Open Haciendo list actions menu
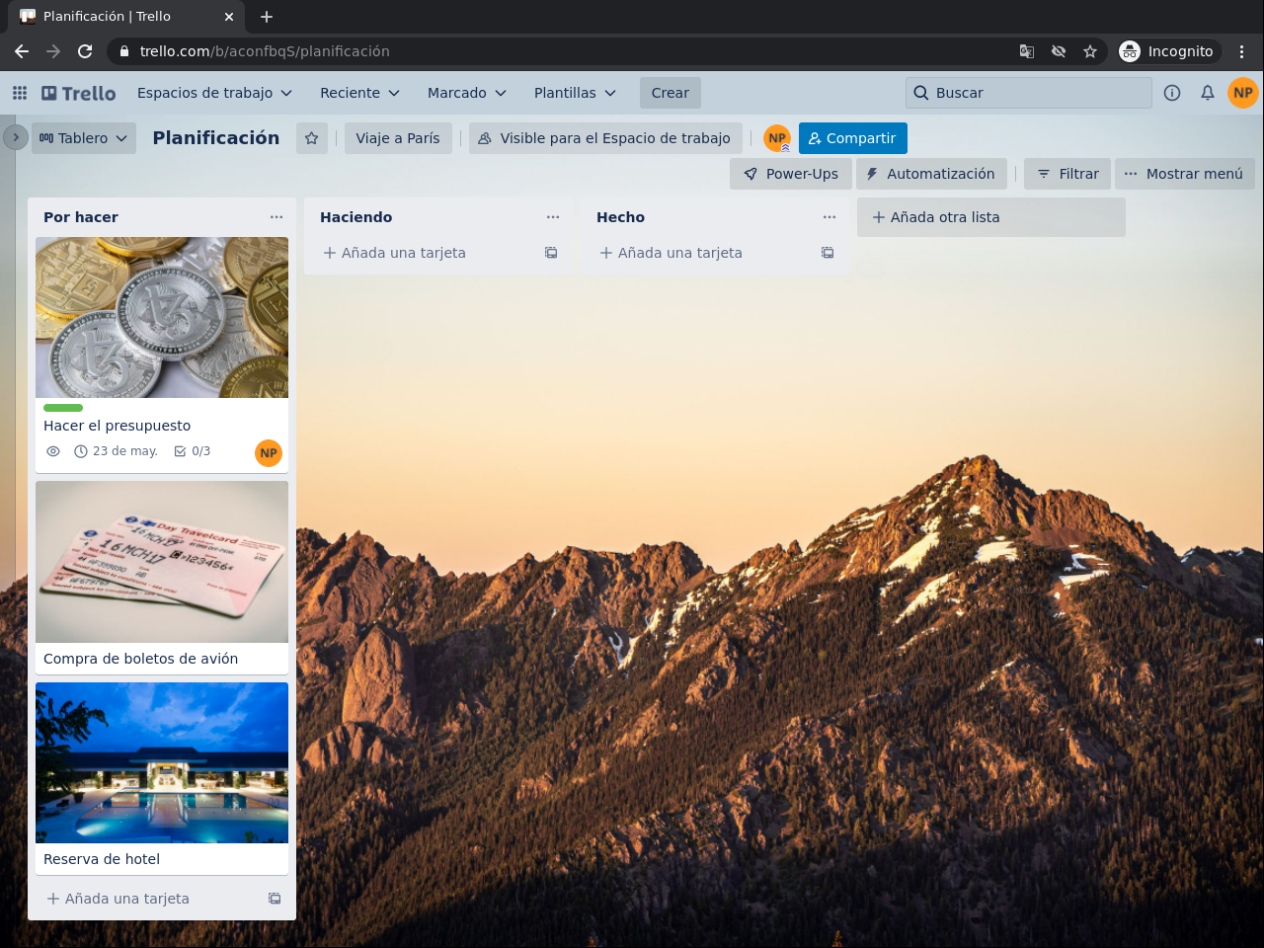1264x948 pixels. (553, 217)
